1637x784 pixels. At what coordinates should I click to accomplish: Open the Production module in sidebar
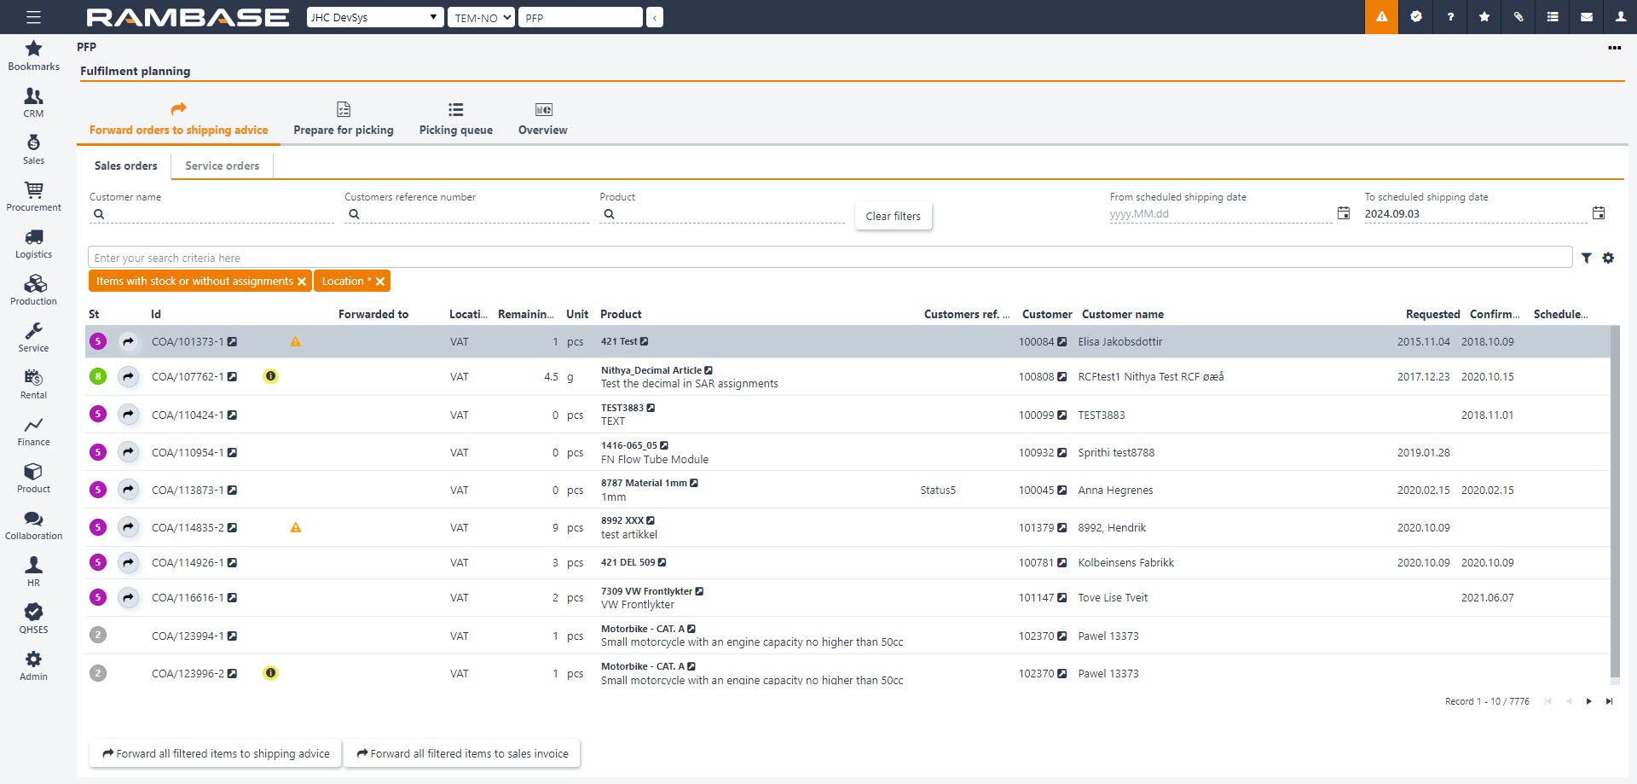click(x=33, y=290)
